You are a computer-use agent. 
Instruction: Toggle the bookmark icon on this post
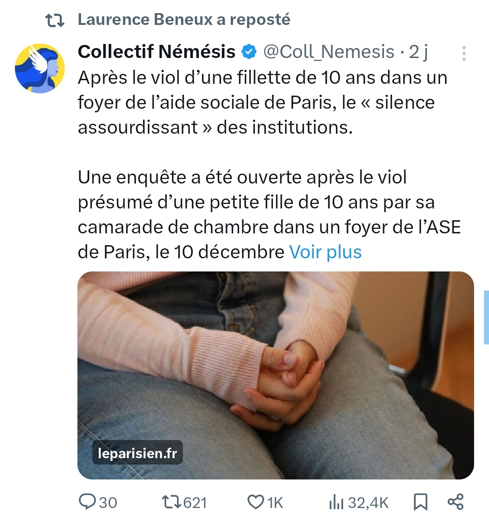(x=421, y=502)
